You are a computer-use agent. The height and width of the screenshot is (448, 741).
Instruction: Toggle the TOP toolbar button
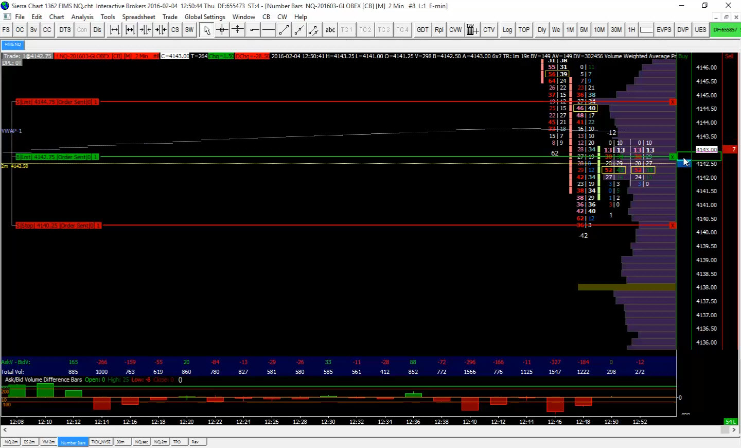[x=524, y=30]
